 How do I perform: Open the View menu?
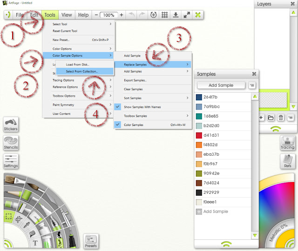pos(67,15)
